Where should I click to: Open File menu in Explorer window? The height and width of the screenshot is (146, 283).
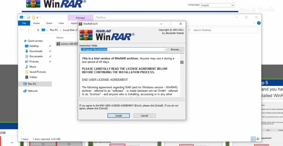[x=24, y=23]
